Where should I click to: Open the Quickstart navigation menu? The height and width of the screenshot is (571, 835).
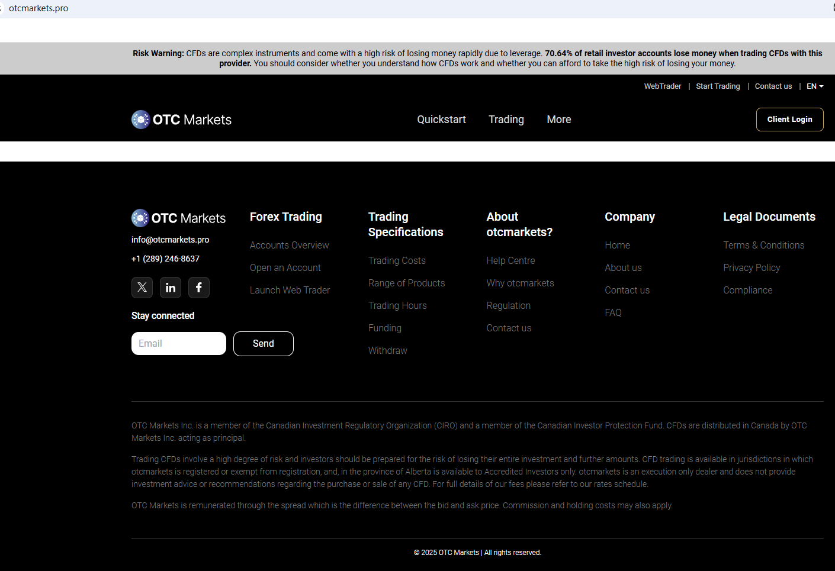click(x=441, y=120)
